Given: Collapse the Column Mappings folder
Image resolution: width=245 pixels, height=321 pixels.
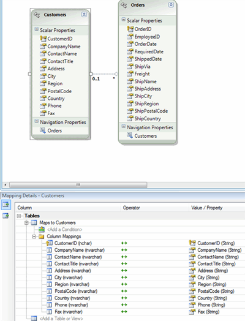Looking at the screenshot, I should click(x=34, y=236).
